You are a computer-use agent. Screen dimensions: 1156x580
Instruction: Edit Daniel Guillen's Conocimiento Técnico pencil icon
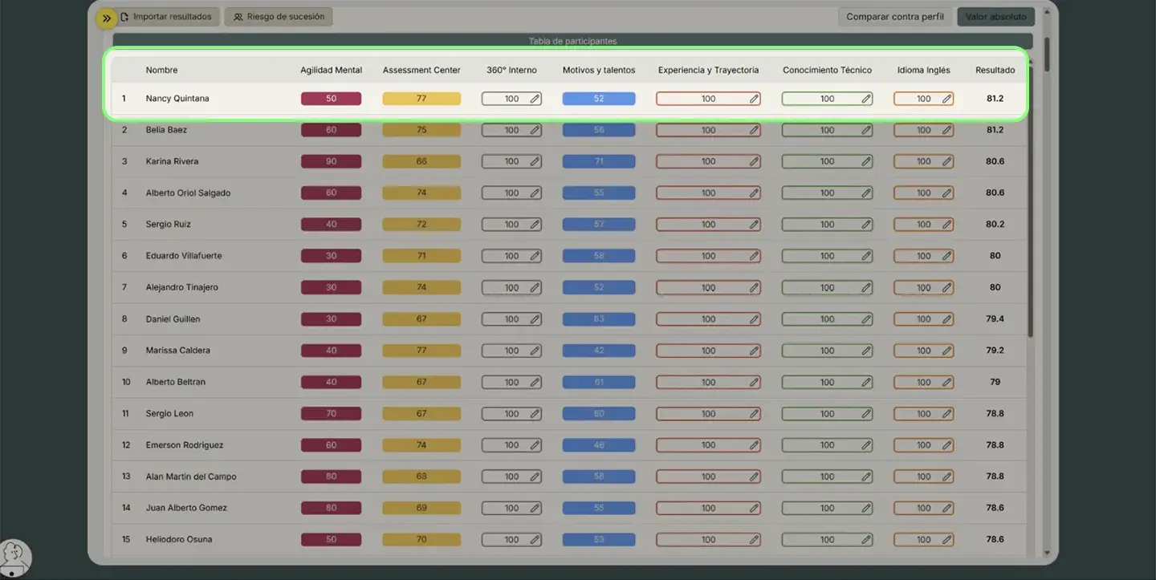(866, 319)
